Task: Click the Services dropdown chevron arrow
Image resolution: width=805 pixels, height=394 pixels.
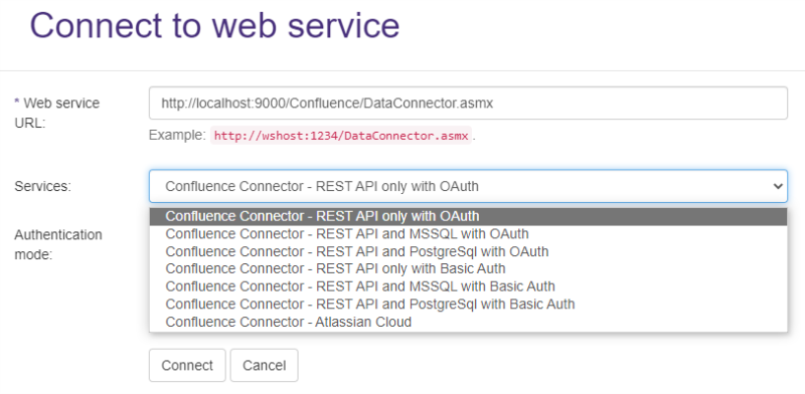Action: (777, 186)
